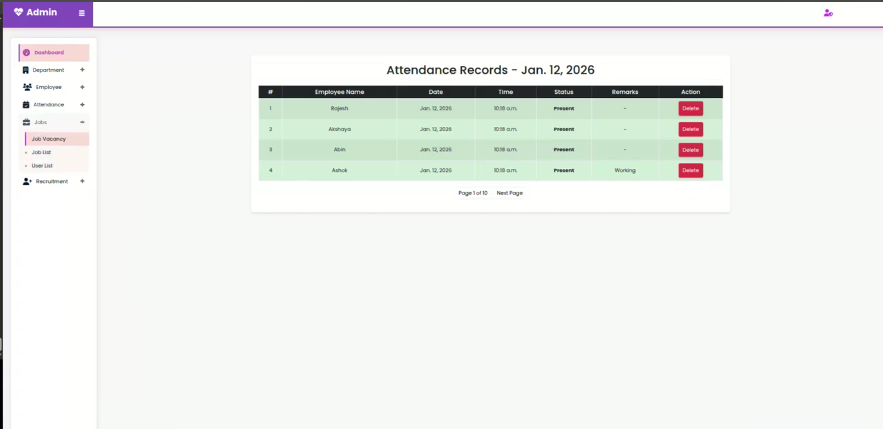Screen dimensions: 883x429
Task: Click the Admin title text
Action: coord(42,12)
